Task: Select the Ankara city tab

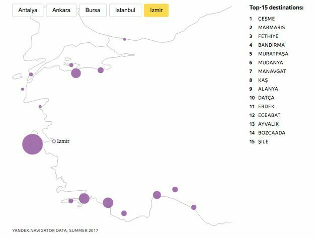Action: click(61, 10)
